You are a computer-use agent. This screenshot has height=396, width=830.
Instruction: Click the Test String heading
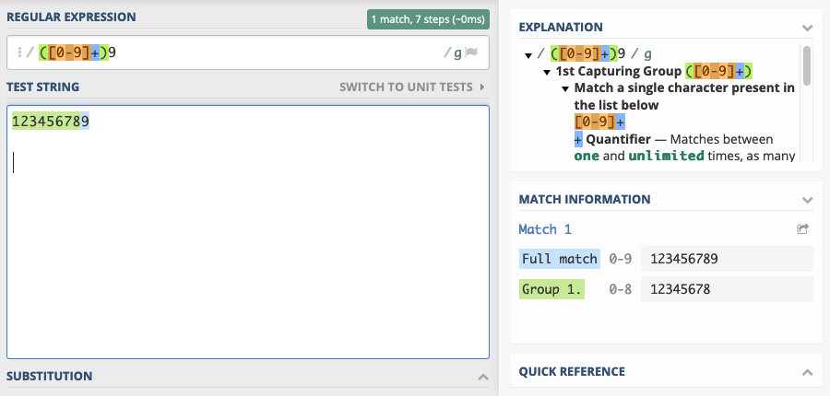click(x=42, y=87)
